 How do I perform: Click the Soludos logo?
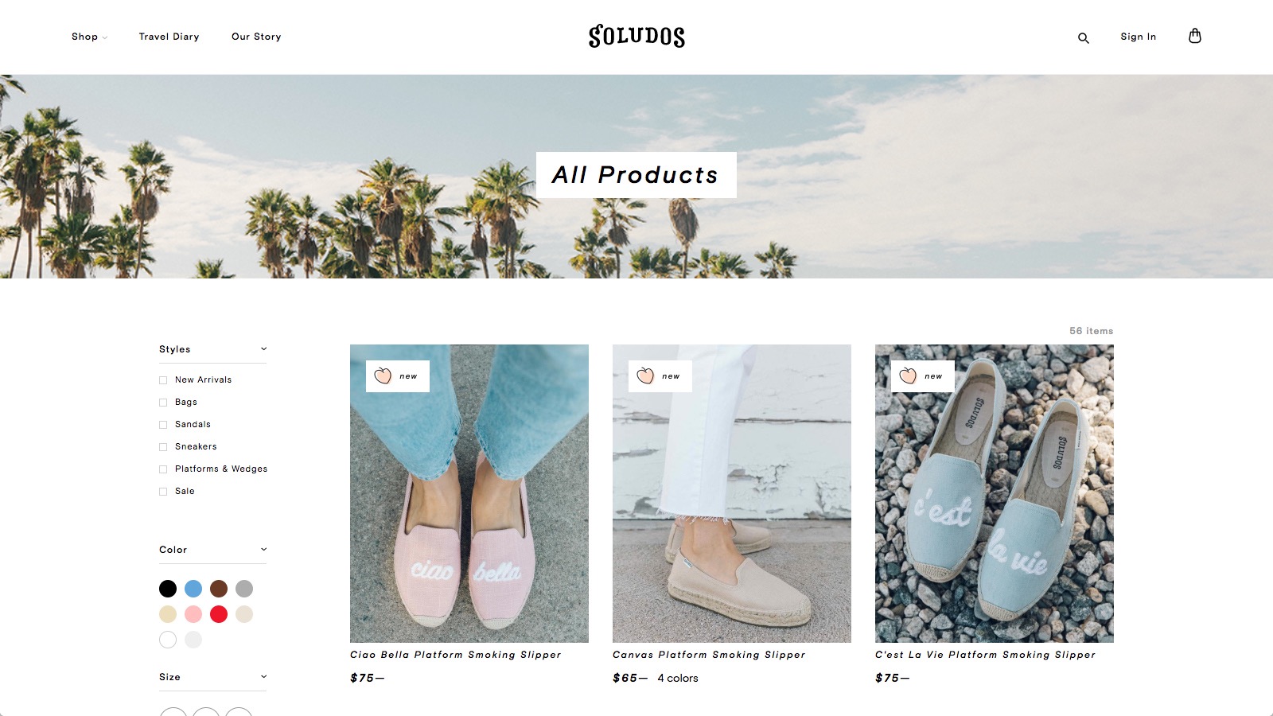[x=636, y=36]
